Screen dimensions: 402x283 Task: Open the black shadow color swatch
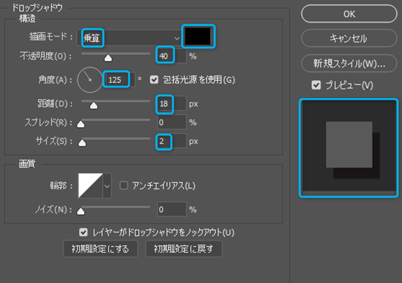click(x=198, y=37)
